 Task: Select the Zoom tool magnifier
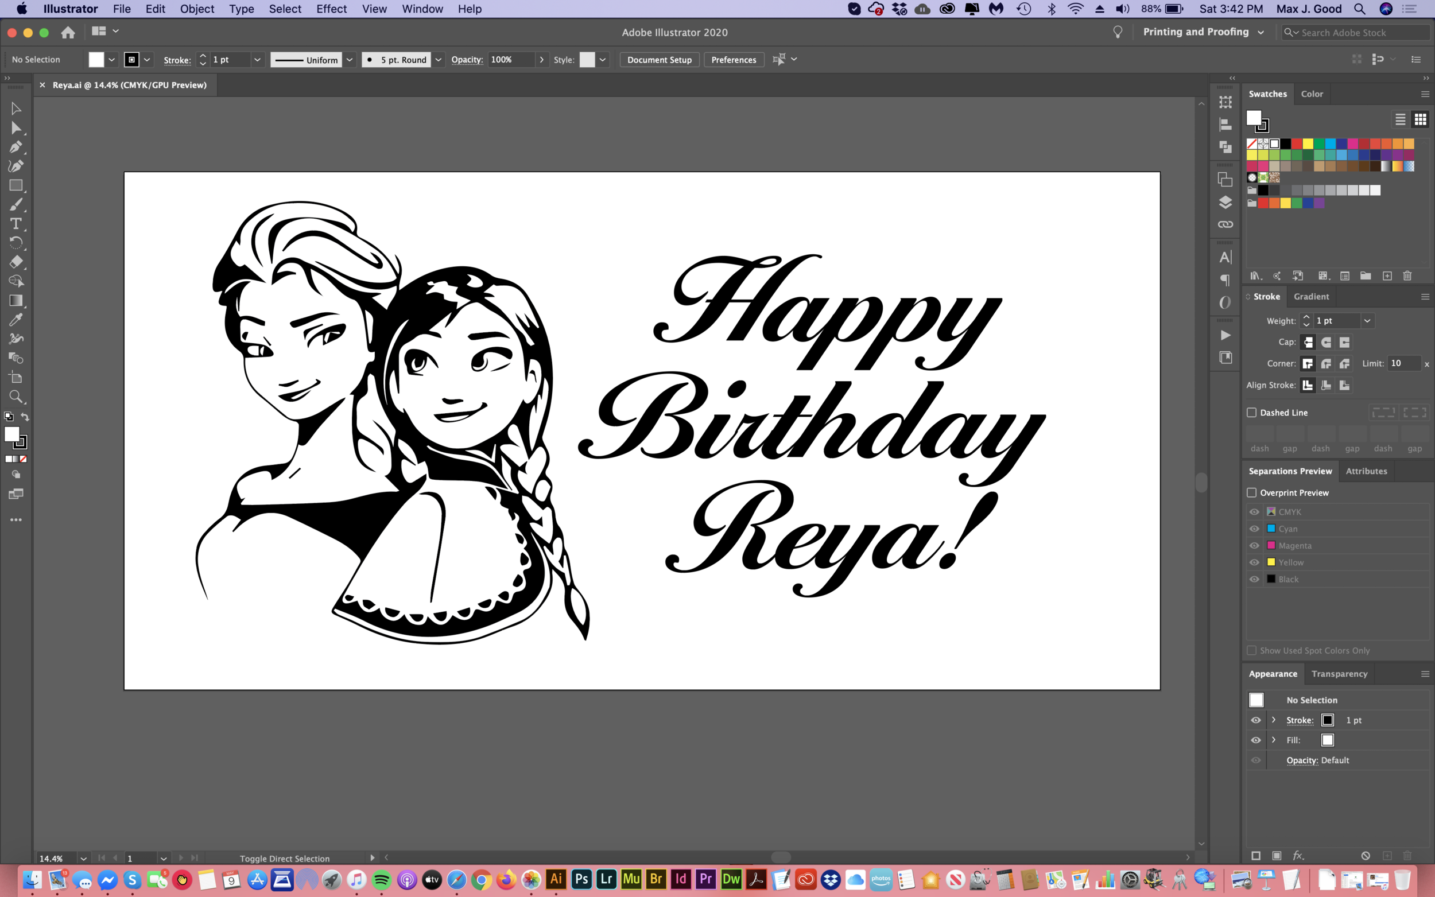click(16, 397)
